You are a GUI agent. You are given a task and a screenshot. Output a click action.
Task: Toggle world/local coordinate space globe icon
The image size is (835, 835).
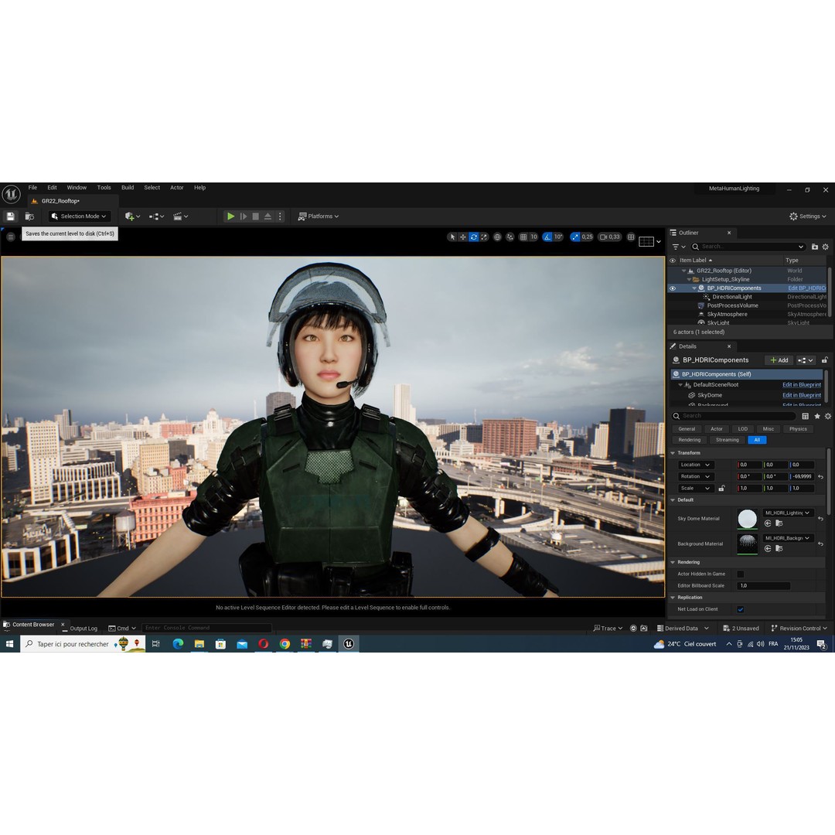497,237
